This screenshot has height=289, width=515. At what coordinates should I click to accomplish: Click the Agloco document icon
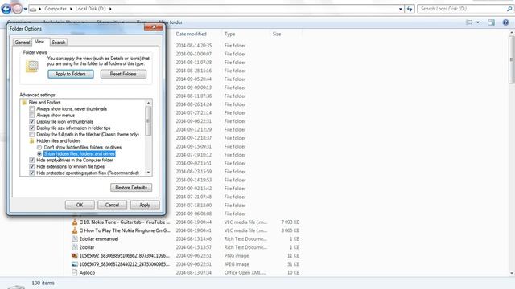pyautogui.click(x=75, y=273)
